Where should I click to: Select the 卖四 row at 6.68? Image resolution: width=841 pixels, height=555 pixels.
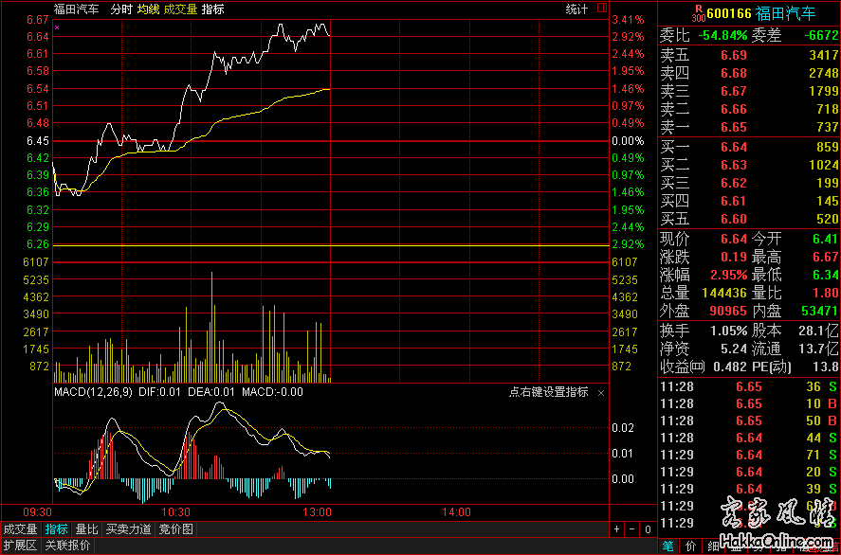749,73
